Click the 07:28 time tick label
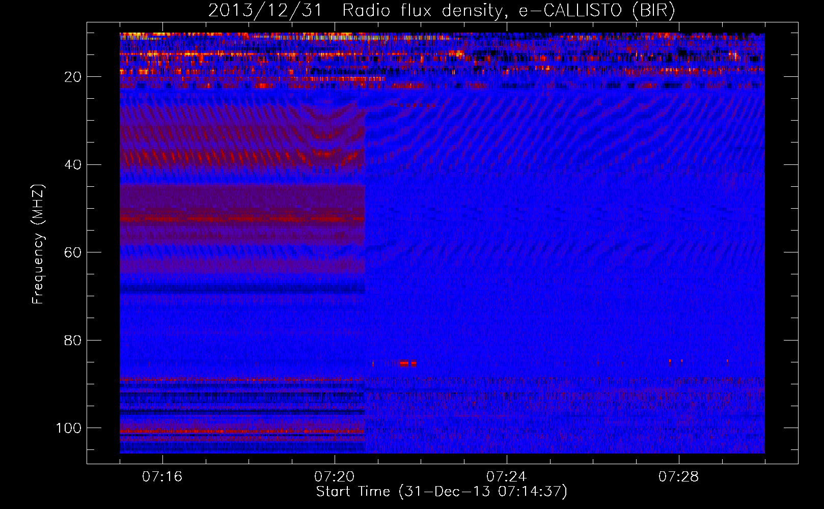Screen dimensions: 824x509 coord(678,477)
